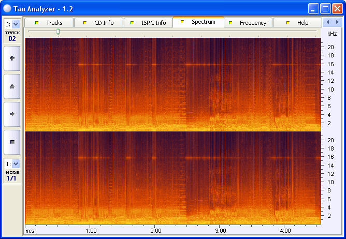
Task: Click the 1:00 time axis label
Action: click(x=91, y=231)
